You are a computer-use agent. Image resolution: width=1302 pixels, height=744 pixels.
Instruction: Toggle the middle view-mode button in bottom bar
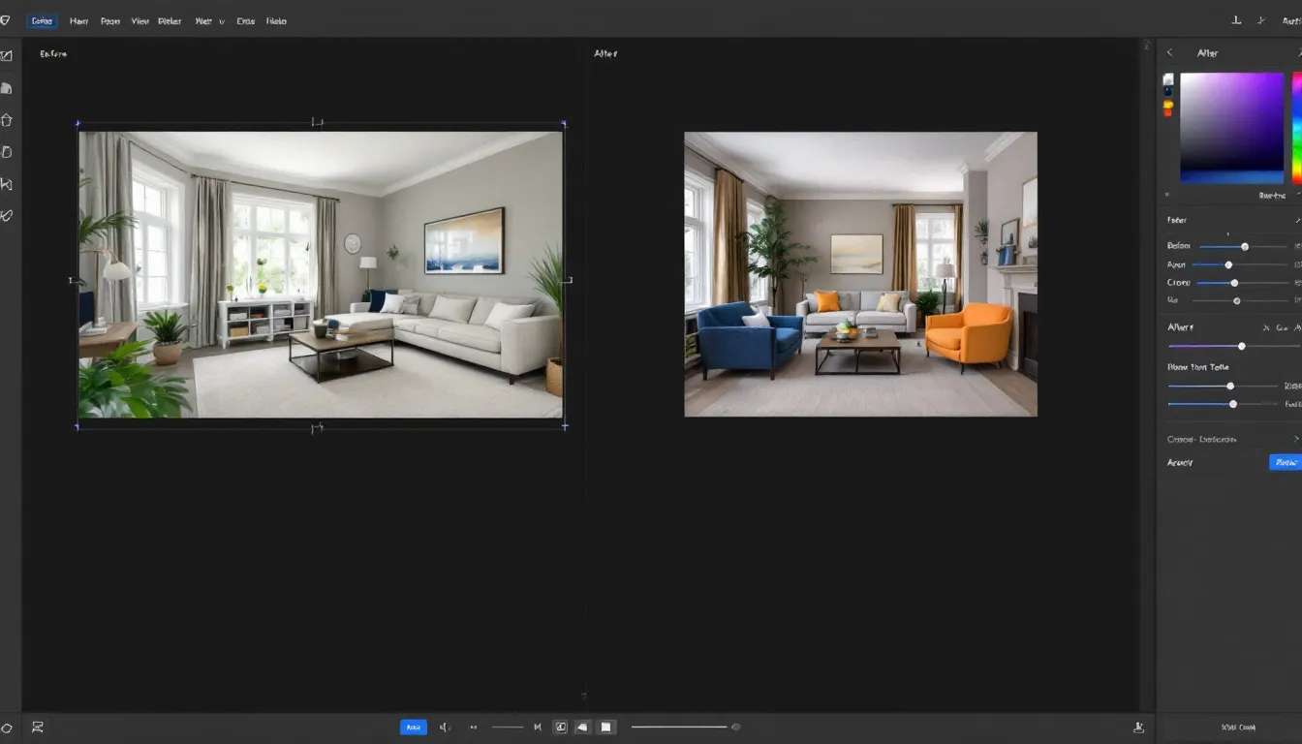coord(582,727)
